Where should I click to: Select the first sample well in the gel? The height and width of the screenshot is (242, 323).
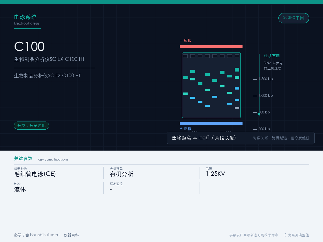click(x=185, y=56)
